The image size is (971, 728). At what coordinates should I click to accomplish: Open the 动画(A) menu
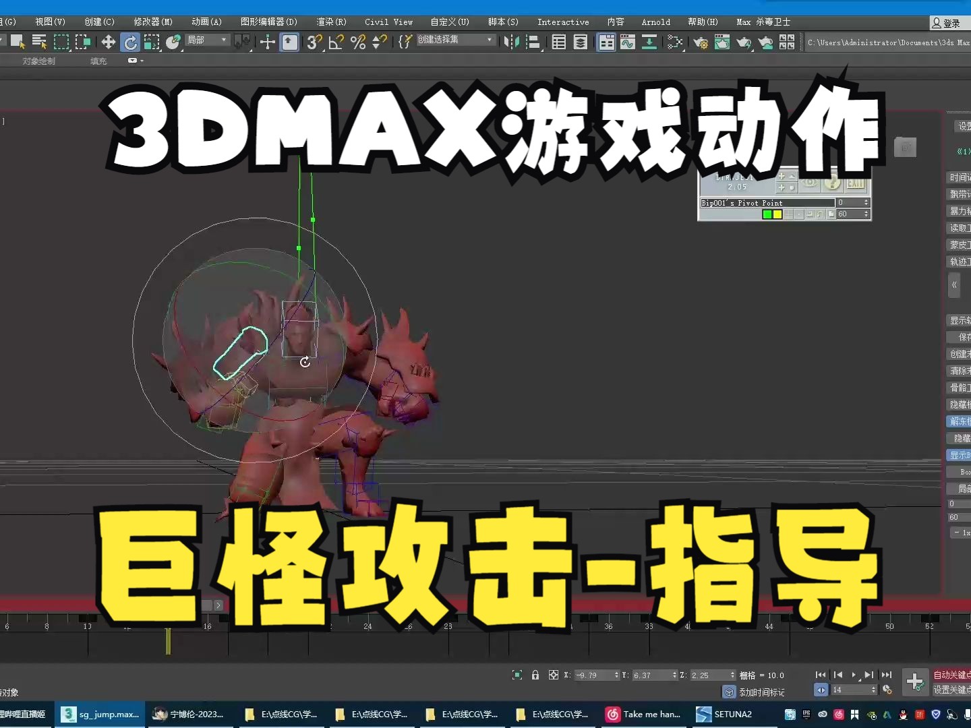point(207,22)
